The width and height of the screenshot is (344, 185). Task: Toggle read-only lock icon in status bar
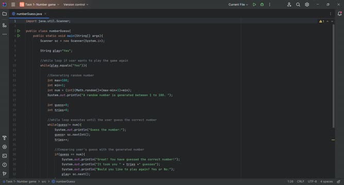pos(339,181)
